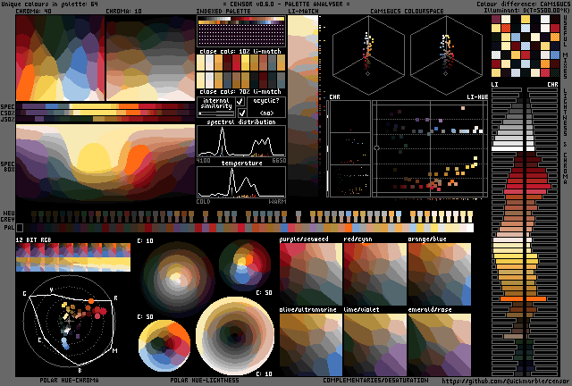Viewport: 572px width, 386px height.
Task: Click the internal similarity progress bar
Action: click(216, 113)
